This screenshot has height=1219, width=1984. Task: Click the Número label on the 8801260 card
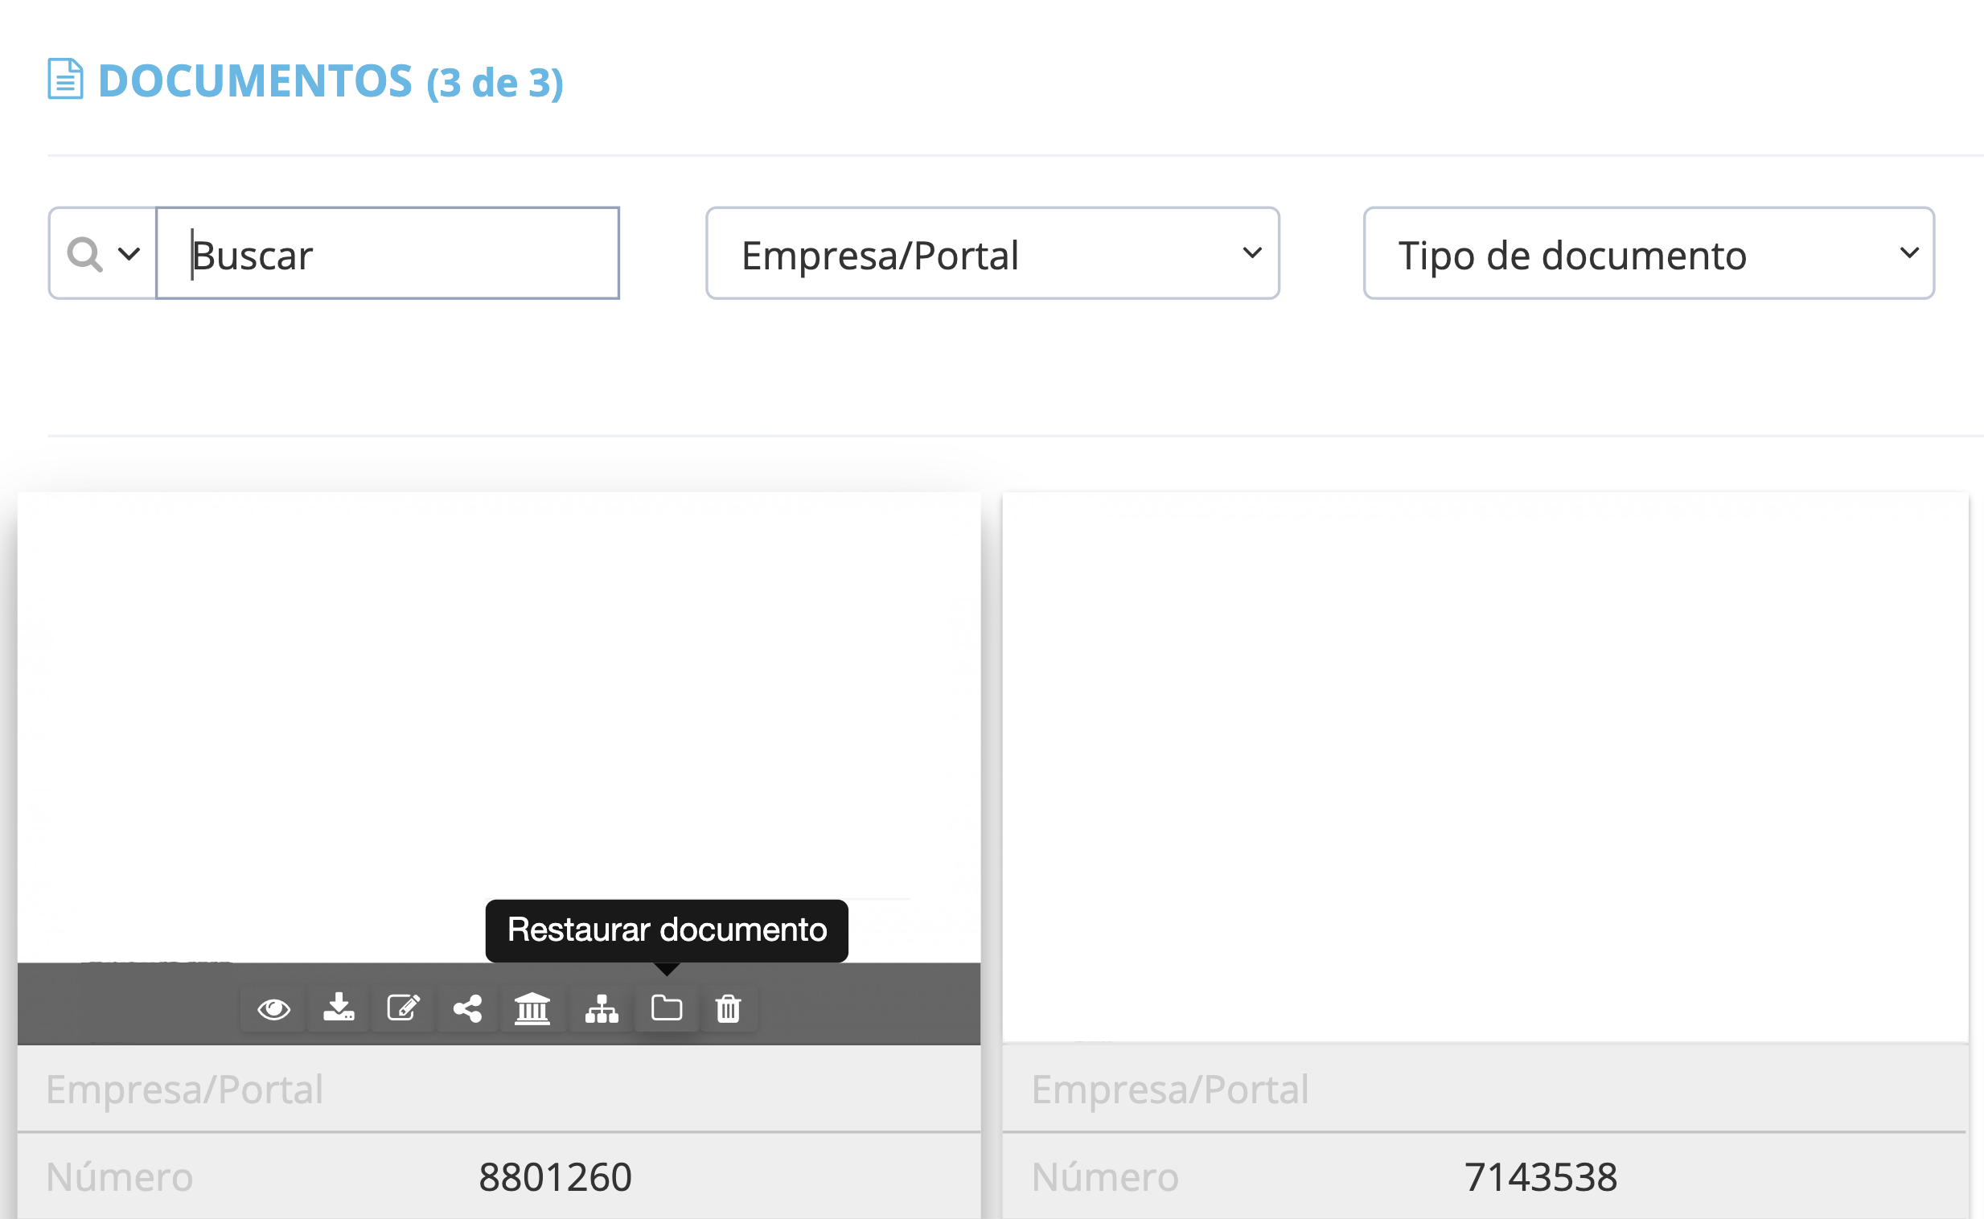tap(119, 1177)
